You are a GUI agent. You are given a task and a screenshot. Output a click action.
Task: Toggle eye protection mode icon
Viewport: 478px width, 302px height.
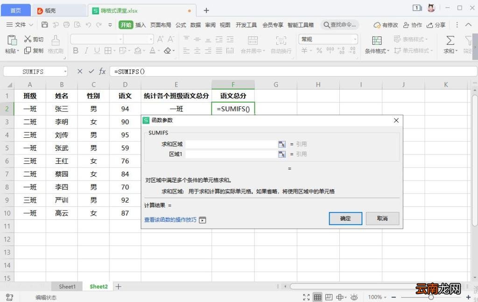point(354,297)
